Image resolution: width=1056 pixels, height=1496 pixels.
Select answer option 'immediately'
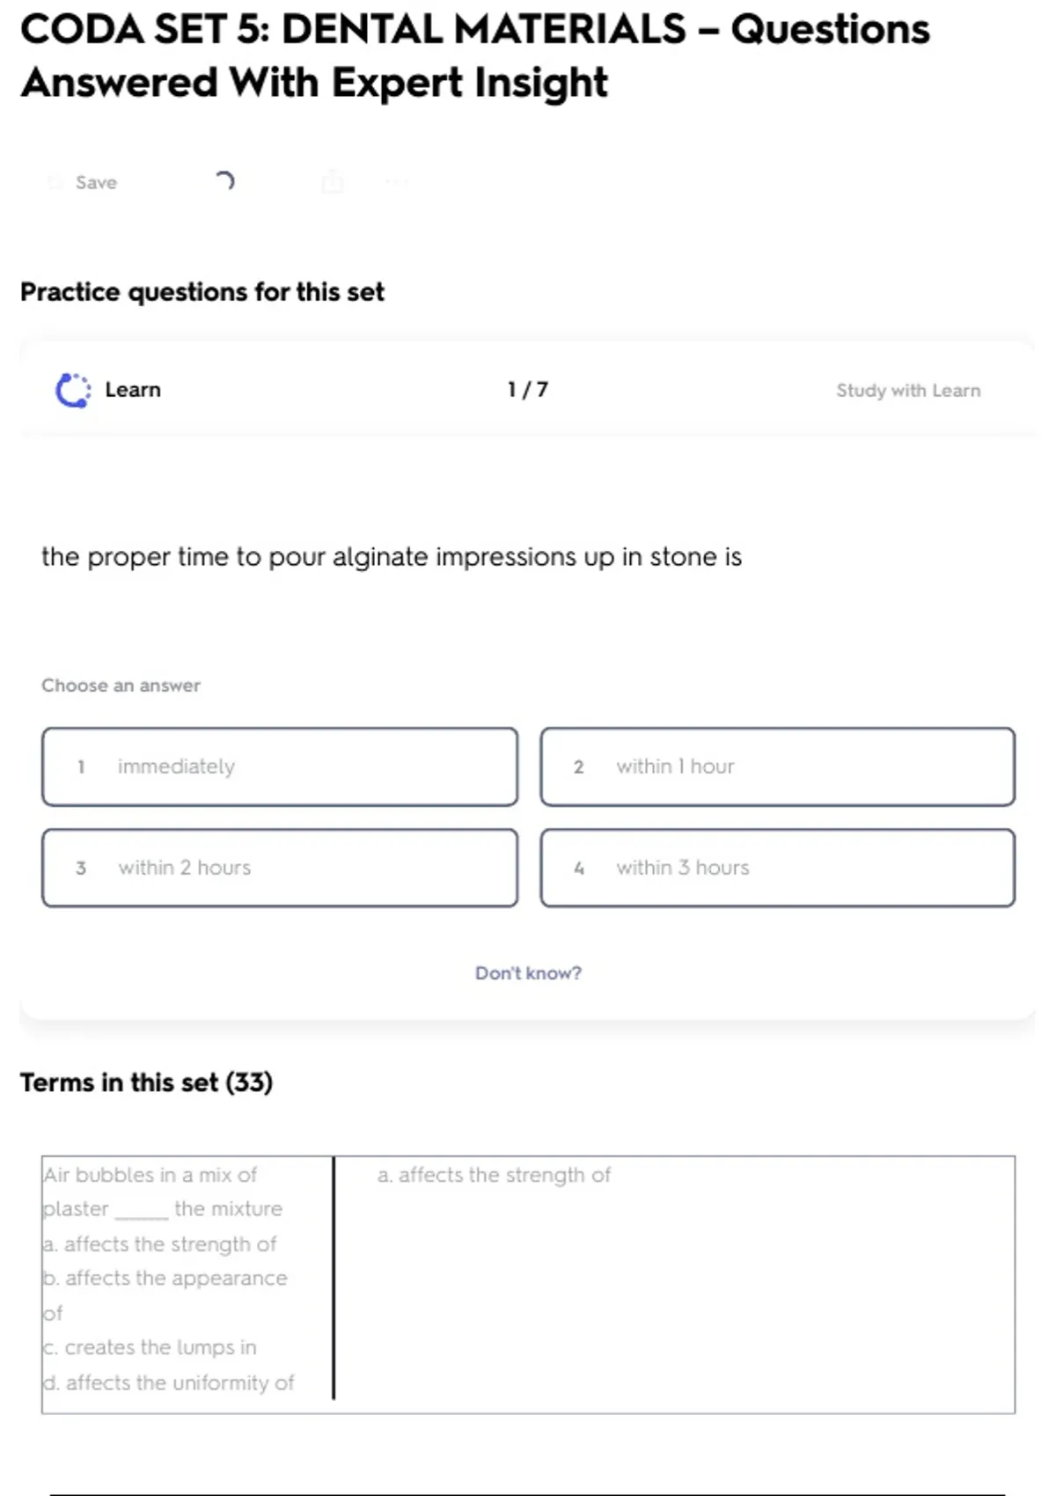280,766
